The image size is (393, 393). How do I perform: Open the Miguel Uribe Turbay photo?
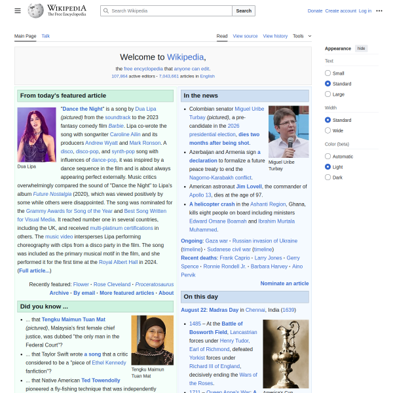(288, 132)
